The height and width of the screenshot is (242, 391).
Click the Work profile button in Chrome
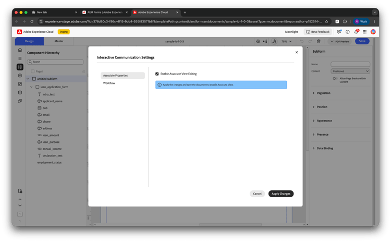click(361, 21)
